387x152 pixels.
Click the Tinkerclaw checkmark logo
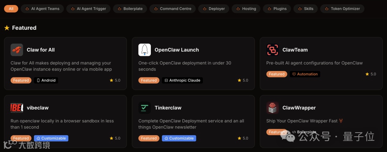click(145, 108)
